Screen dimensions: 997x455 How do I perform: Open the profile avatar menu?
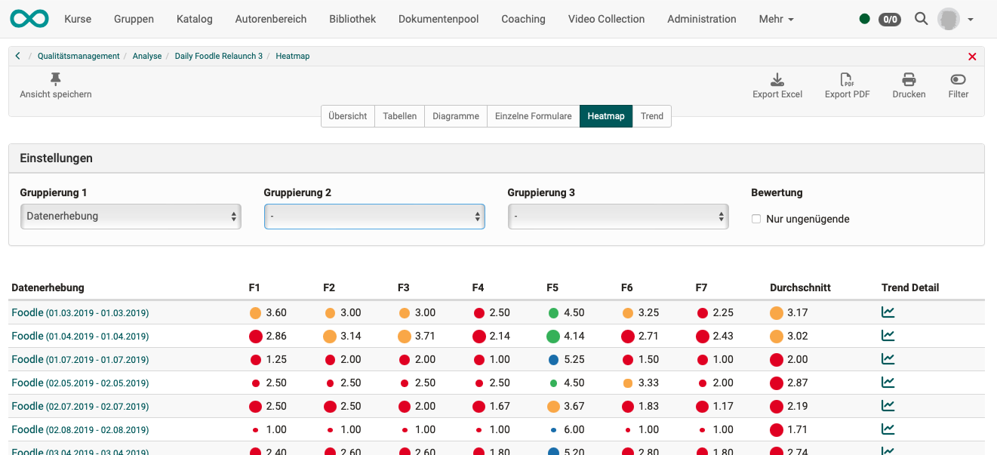948,19
